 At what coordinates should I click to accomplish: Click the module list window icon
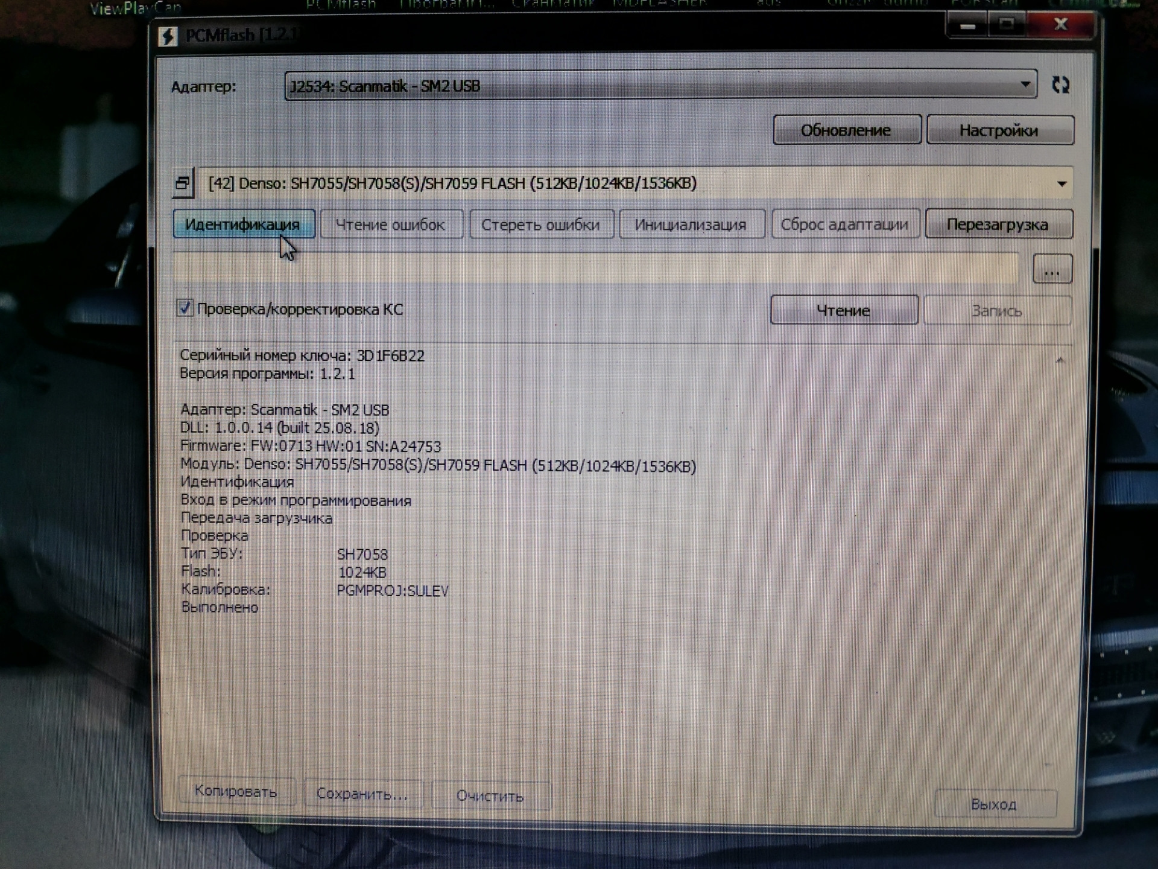[x=183, y=183]
